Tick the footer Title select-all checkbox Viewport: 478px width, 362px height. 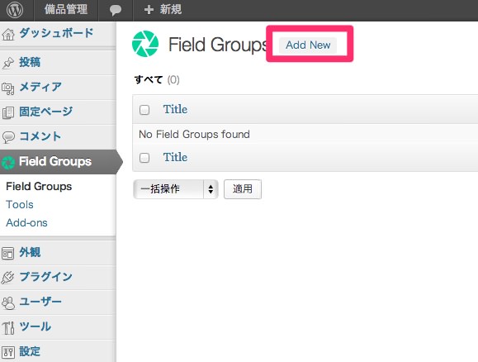click(x=144, y=158)
